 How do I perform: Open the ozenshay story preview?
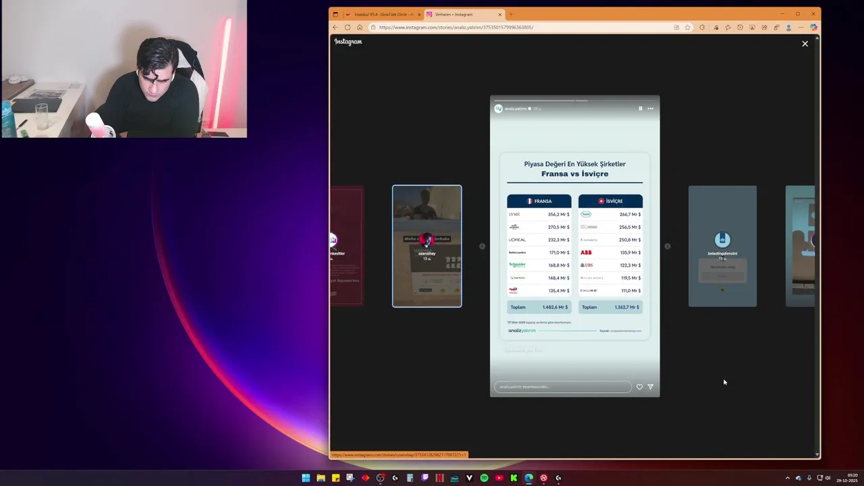pyautogui.click(x=427, y=246)
